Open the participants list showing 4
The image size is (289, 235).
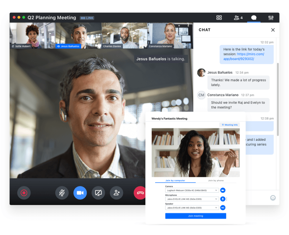click(238, 18)
